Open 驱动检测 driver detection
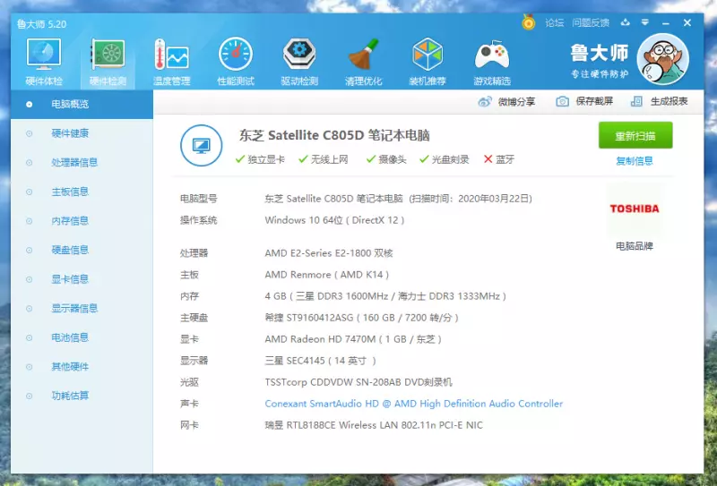717x486 pixels. pos(299,62)
